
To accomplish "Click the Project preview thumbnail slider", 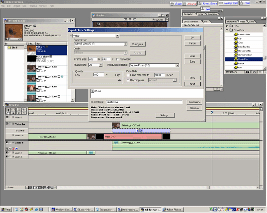I will coord(14,39).
